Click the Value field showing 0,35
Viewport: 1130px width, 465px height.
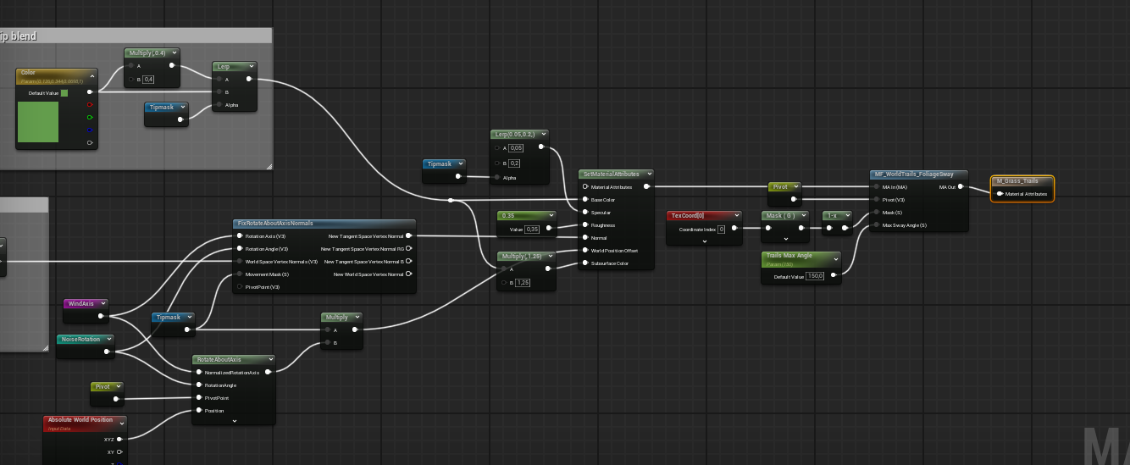(532, 229)
